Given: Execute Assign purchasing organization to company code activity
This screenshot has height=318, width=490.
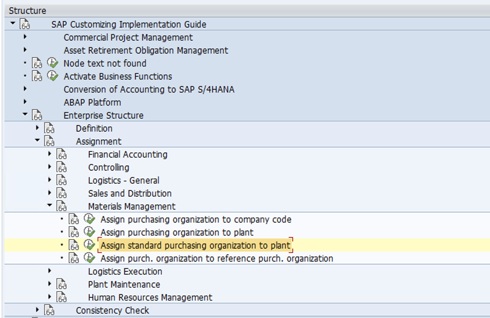Looking at the screenshot, I should tap(89, 219).
